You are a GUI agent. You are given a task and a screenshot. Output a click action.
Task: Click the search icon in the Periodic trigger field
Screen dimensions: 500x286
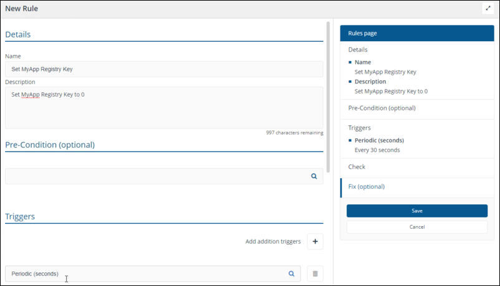point(291,274)
